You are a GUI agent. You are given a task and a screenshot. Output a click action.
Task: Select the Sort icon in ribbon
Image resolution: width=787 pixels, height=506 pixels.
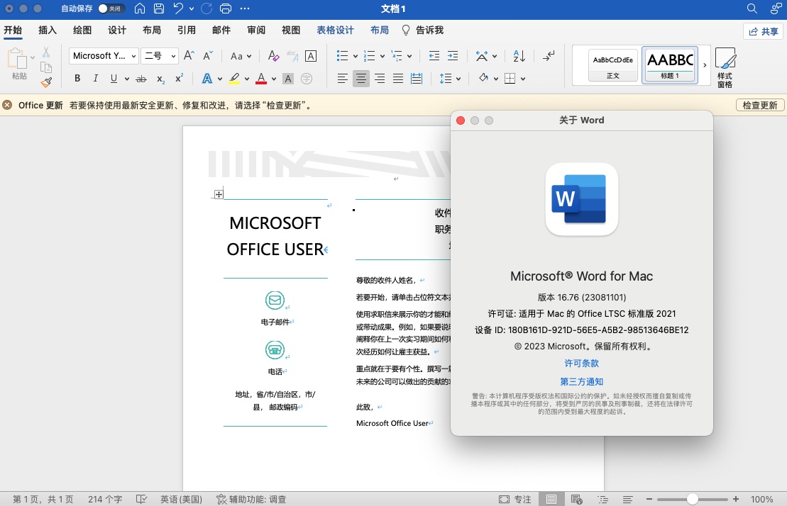[x=519, y=56]
